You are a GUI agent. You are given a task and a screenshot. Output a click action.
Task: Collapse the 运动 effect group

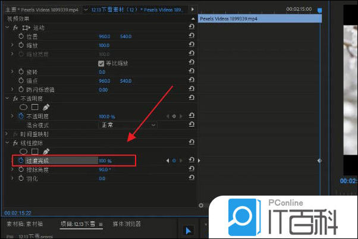coord(7,27)
